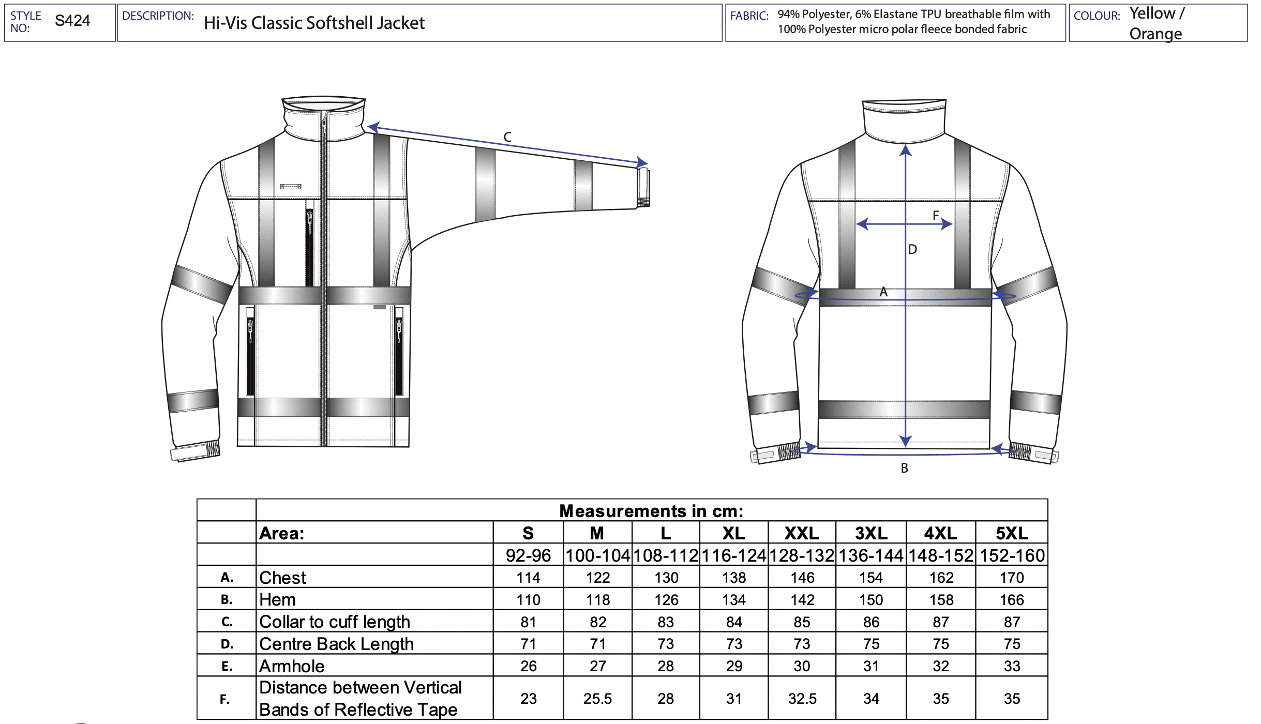This screenshot has height=724, width=1261.
Task: Click tape distance value 32.5
Action: [802, 699]
